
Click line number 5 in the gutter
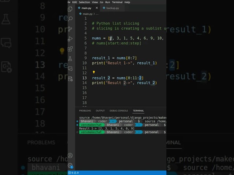click(86, 38)
